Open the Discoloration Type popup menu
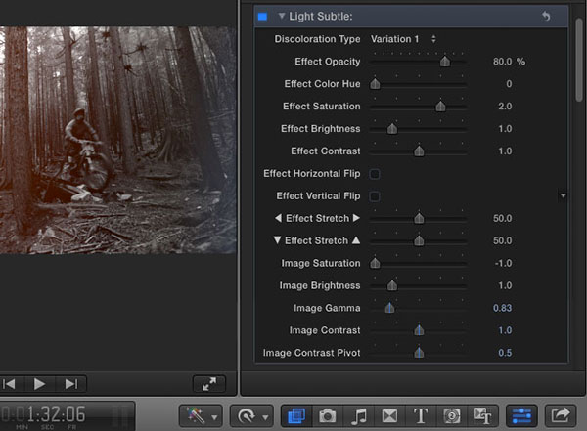Image resolution: width=587 pixels, height=431 pixels. point(403,39)
